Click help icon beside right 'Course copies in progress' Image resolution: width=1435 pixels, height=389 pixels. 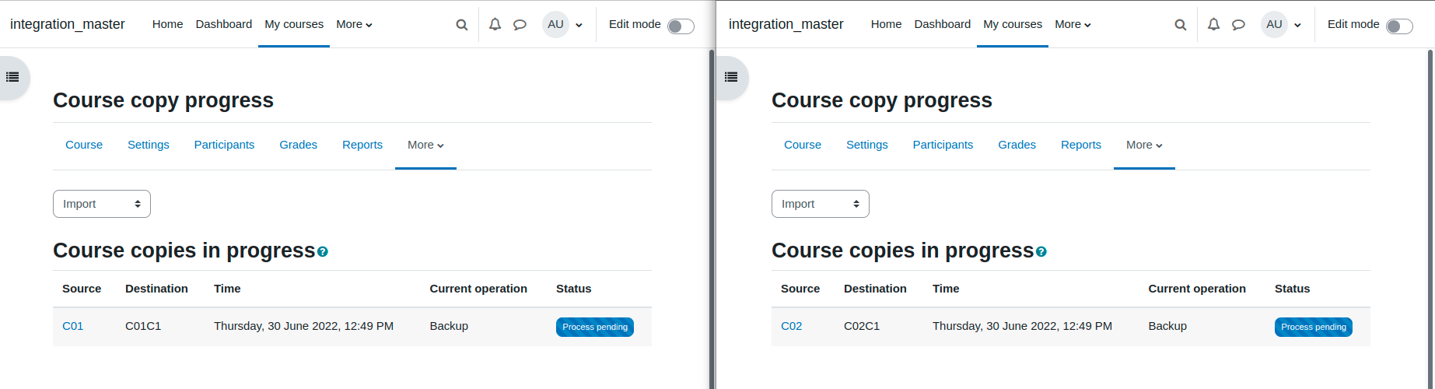(1041, 252)
